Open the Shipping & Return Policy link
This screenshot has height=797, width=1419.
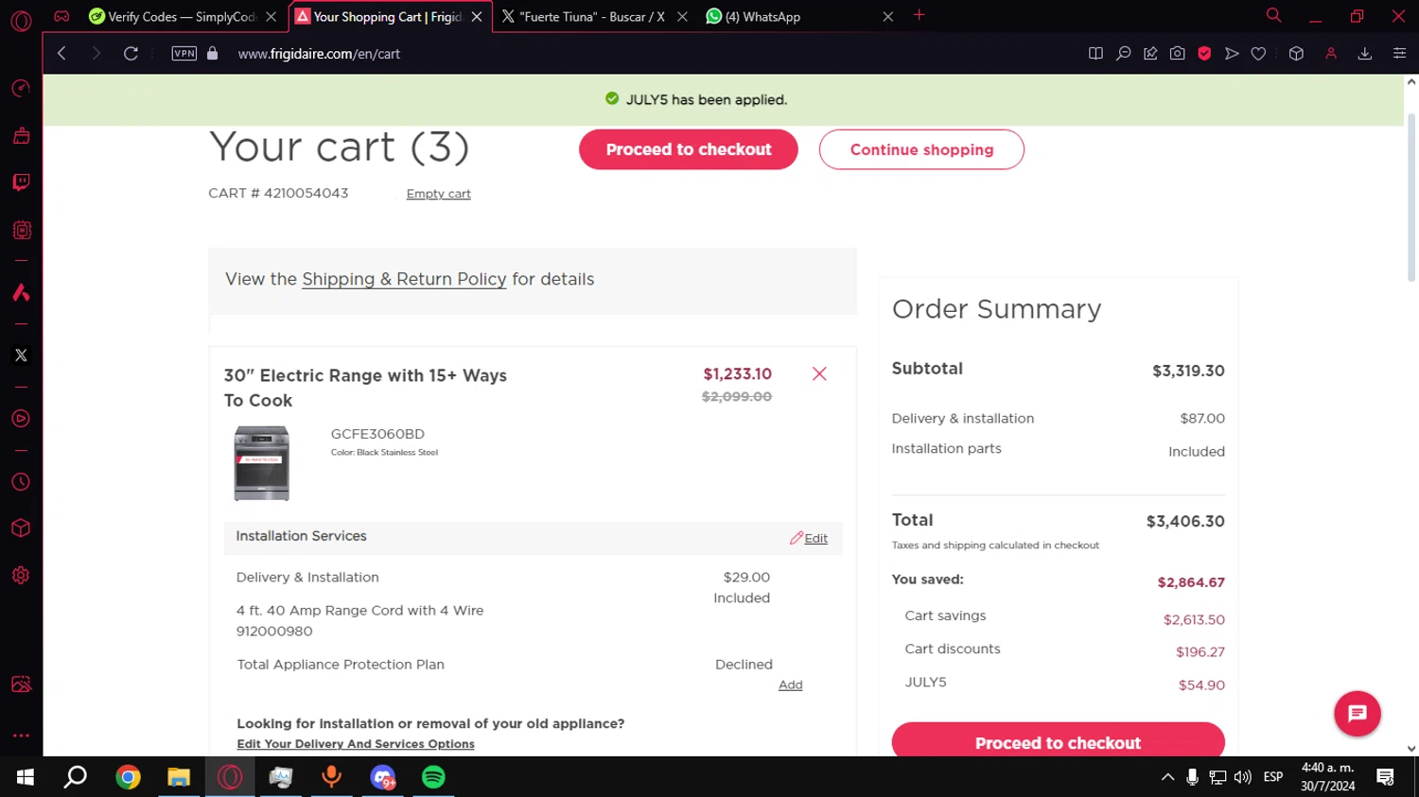(x=404, y=279)
